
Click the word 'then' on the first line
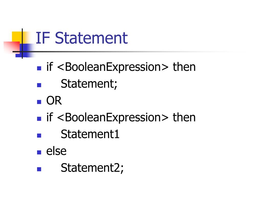pos(184,67)
